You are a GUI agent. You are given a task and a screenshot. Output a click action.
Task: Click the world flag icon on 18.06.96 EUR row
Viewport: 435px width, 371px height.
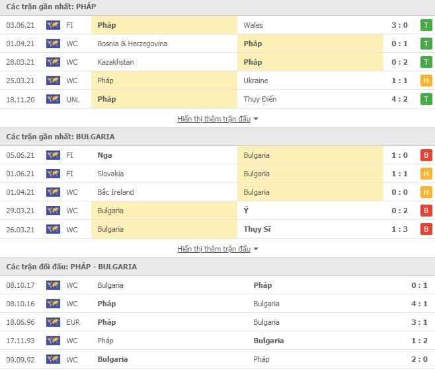pyautogui.click(x=53, y=322)
